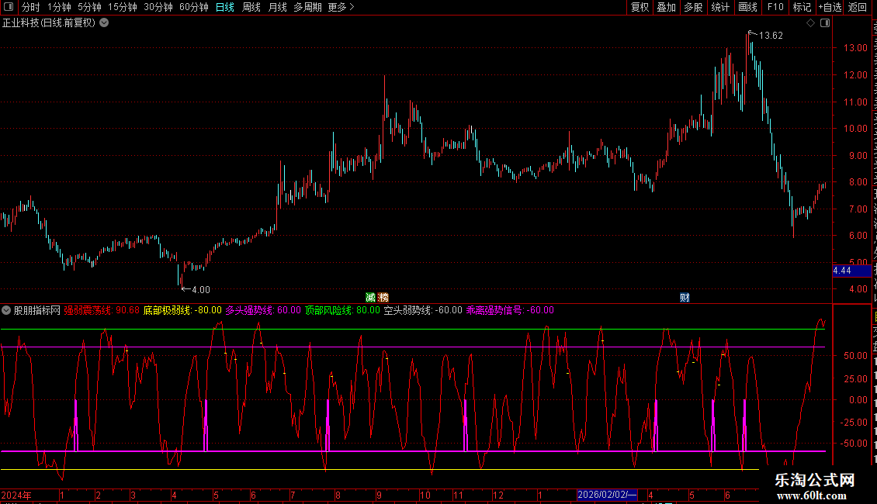Open the 股朋指标网 indicator dropdown circle
Image resolution: width=877 pixels, height=504 pixels.
pyautogui.click(x=6, y=310)
